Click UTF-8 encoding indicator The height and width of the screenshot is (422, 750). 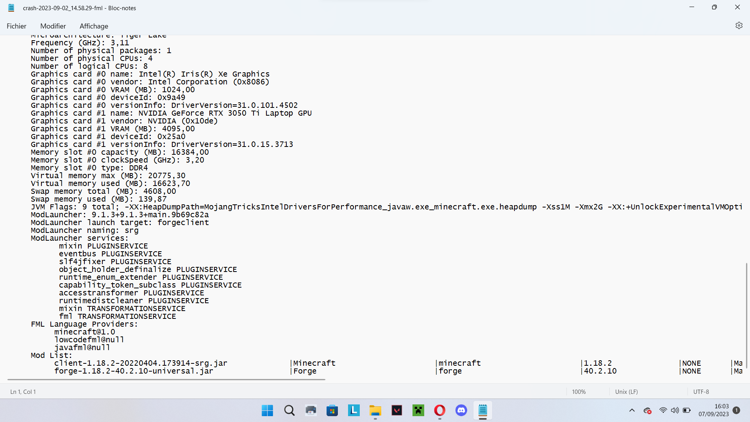701,392
